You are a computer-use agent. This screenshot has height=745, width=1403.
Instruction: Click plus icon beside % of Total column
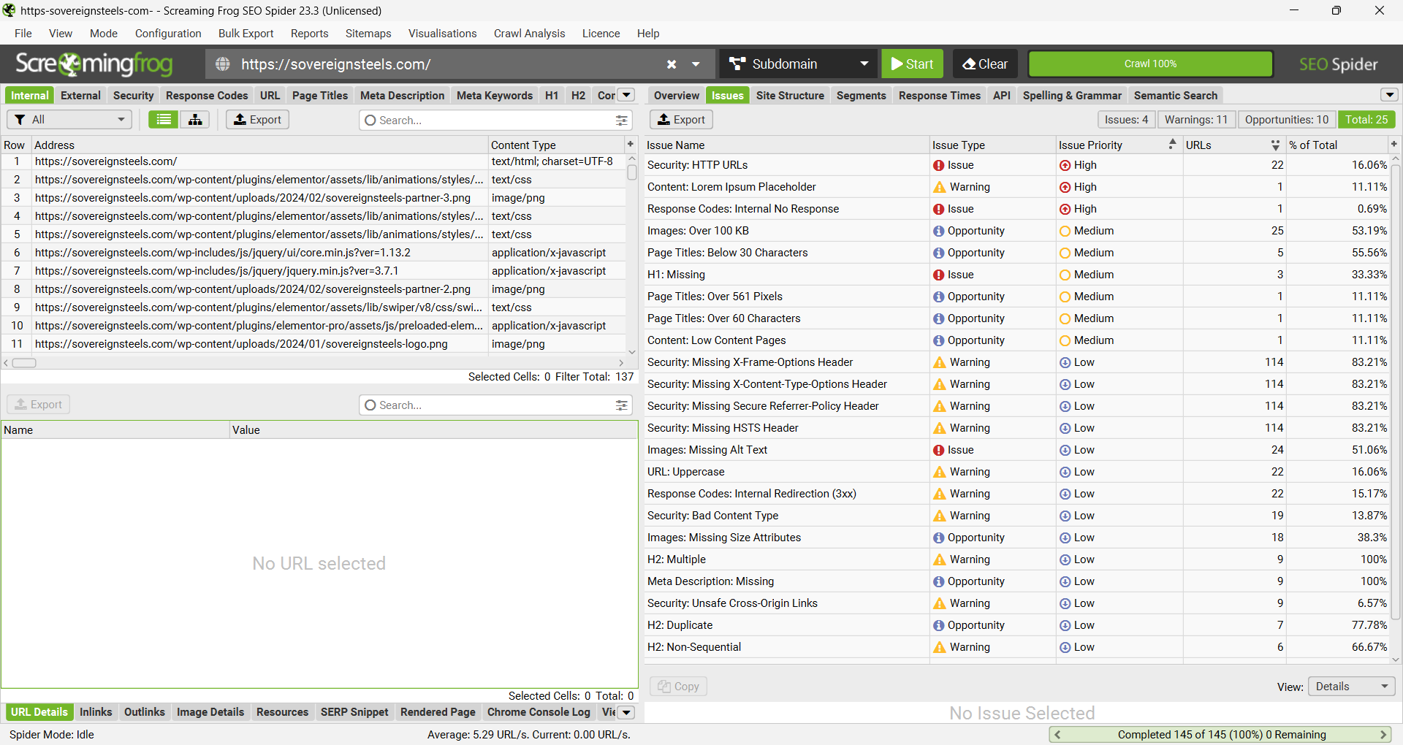[1394, 145]
